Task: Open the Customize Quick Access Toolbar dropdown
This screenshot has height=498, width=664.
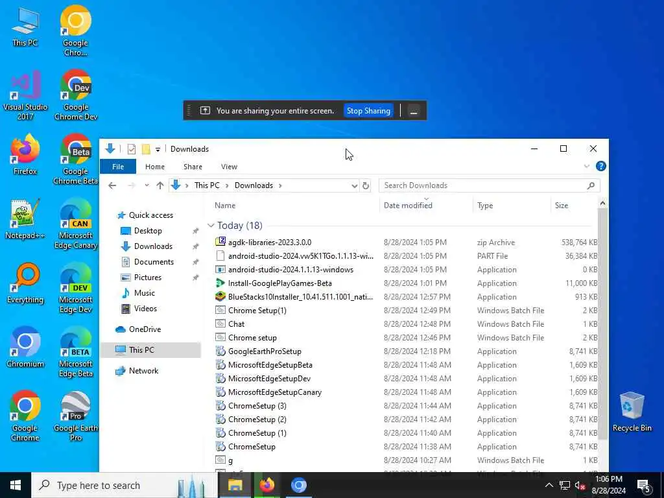Action: click(x=158, y=150)
